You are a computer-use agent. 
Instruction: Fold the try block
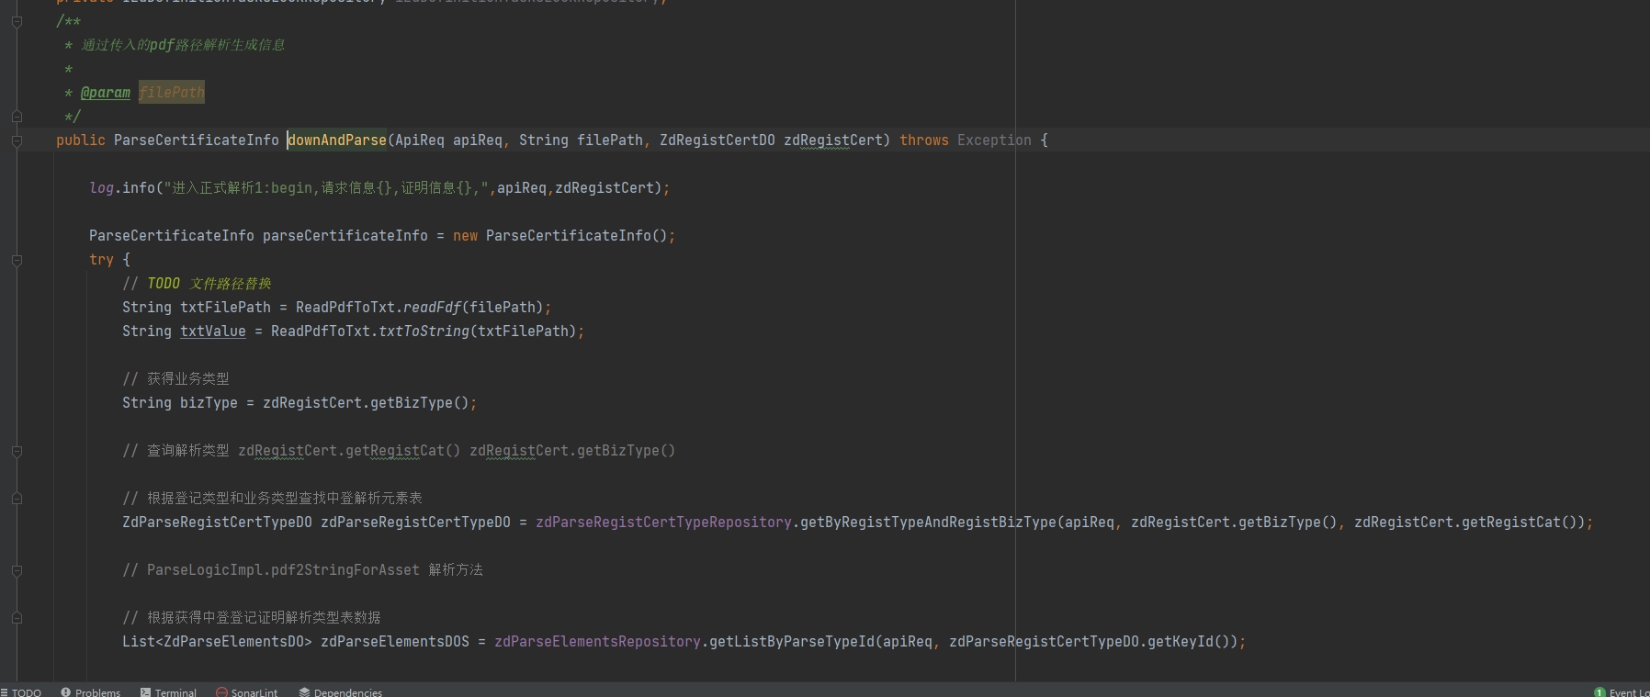(17, 260)
